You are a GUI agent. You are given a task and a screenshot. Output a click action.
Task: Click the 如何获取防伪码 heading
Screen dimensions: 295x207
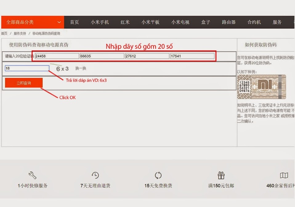tap(261, 45)
